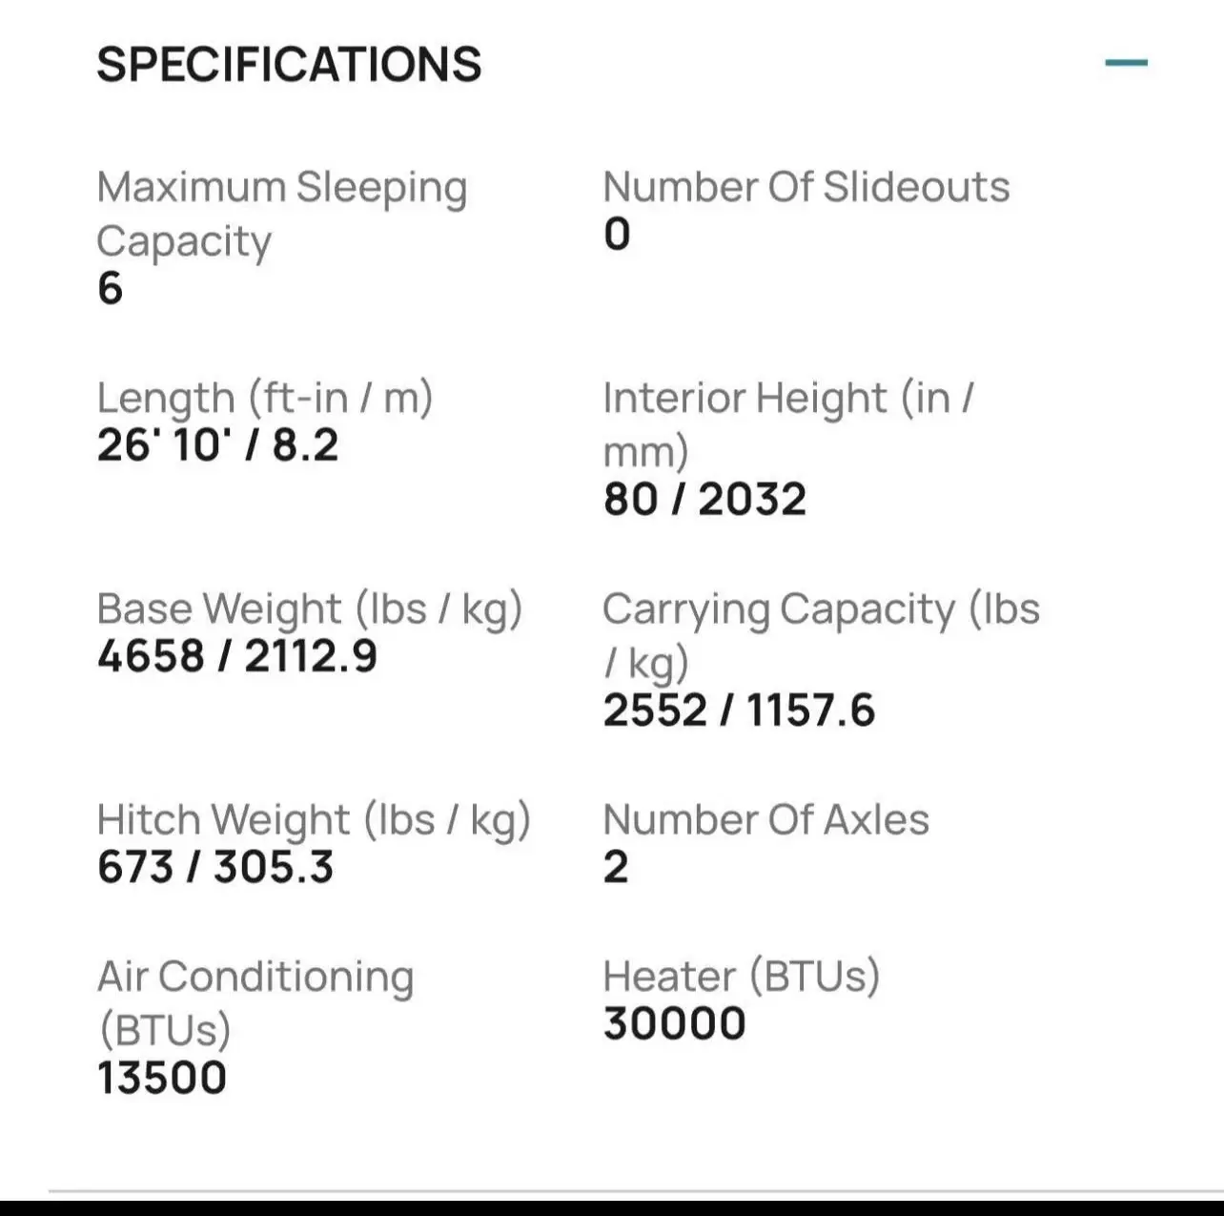Select the Base Weight (lbs / kg) label
This screenshot has height=1216, width=1224.
(310, 609)
